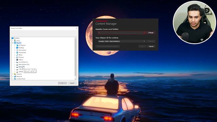Screen dimensions: 217x122
Task: Select the 3D Objects folder icon
Action: [17, 45]
